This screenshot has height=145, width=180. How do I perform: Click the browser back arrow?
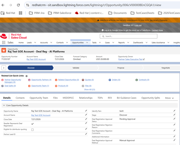[x=3, y=5]
